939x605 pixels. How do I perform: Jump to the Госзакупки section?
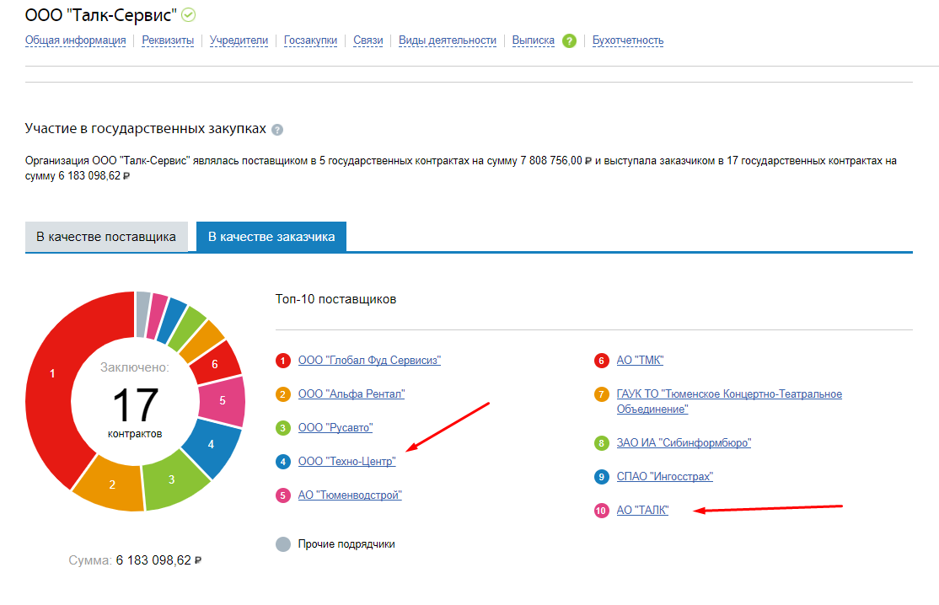pyautogui.click(x=310, y=40)
